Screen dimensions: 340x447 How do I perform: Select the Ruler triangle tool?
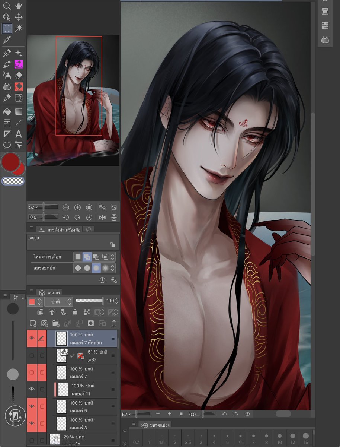point(7,134)
